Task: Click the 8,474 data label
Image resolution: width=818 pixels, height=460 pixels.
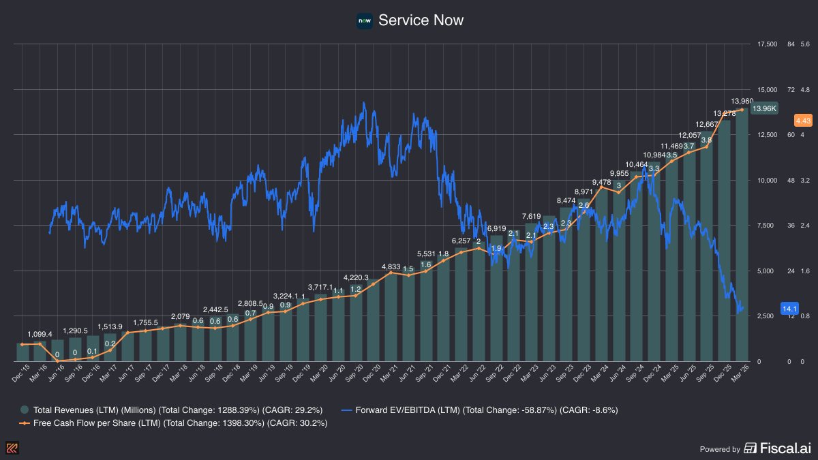Action: pyautogui.click(x=566, y=200)
